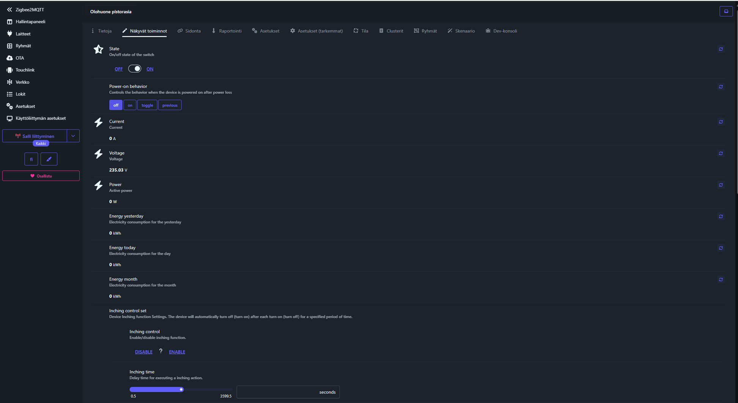The width and height of the screenshot is (738, 403).
Task: Refresh the Current reading
Action: (x=721, y=122)
